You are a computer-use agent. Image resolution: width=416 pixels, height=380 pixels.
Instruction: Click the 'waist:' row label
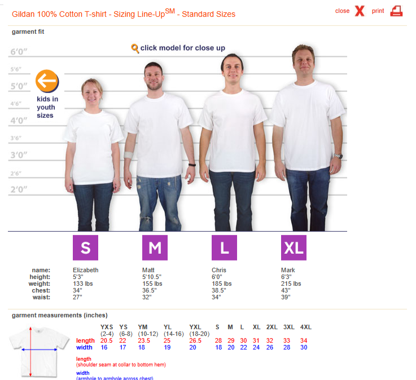pos(41,297)
